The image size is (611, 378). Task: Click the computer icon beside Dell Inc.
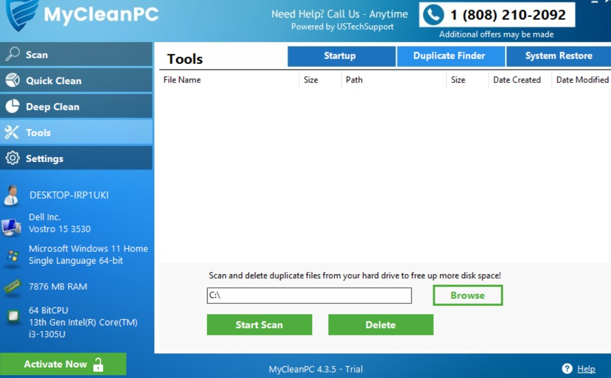tap(11, 227)
